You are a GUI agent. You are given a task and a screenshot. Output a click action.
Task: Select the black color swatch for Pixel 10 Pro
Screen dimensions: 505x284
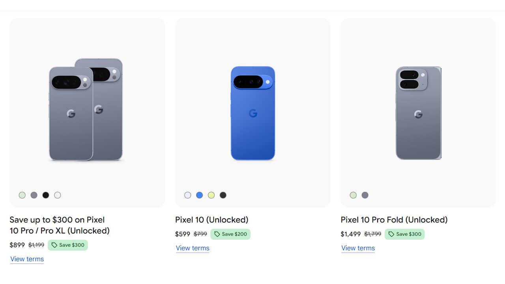(46, 195)
